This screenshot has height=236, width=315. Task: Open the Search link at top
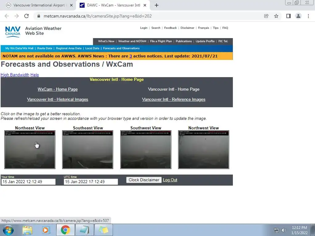pos(156,28)
